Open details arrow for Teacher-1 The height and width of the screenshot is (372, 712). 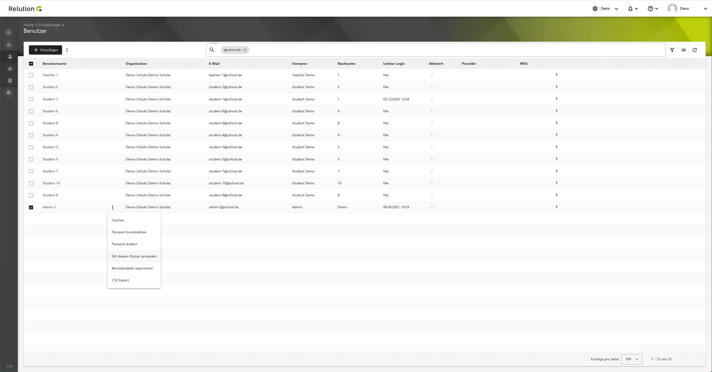pyautogui.click(x=556, y=75)
